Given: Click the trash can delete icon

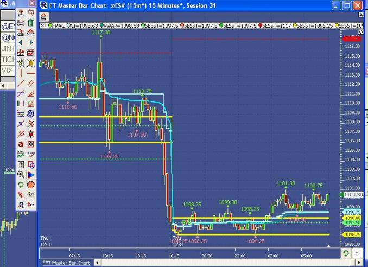Looking at the screenshot, I should click(31, 23).
